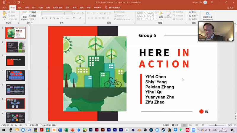Open the Acrobat ribbon tab
Image resolution: width=237 pixels, height=133 pixels.
97,7
